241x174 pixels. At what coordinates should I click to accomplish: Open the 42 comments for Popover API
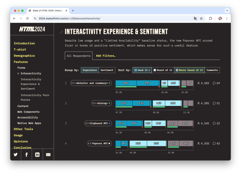point(216,143)
